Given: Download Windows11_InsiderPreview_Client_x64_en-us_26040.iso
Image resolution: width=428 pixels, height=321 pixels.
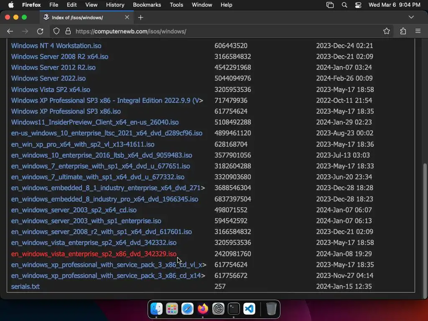Looking at the screenshot, I should 95,122.
